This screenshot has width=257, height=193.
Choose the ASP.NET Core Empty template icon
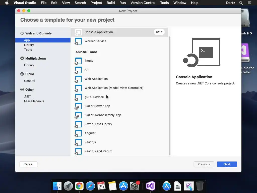tap(78, 61)
